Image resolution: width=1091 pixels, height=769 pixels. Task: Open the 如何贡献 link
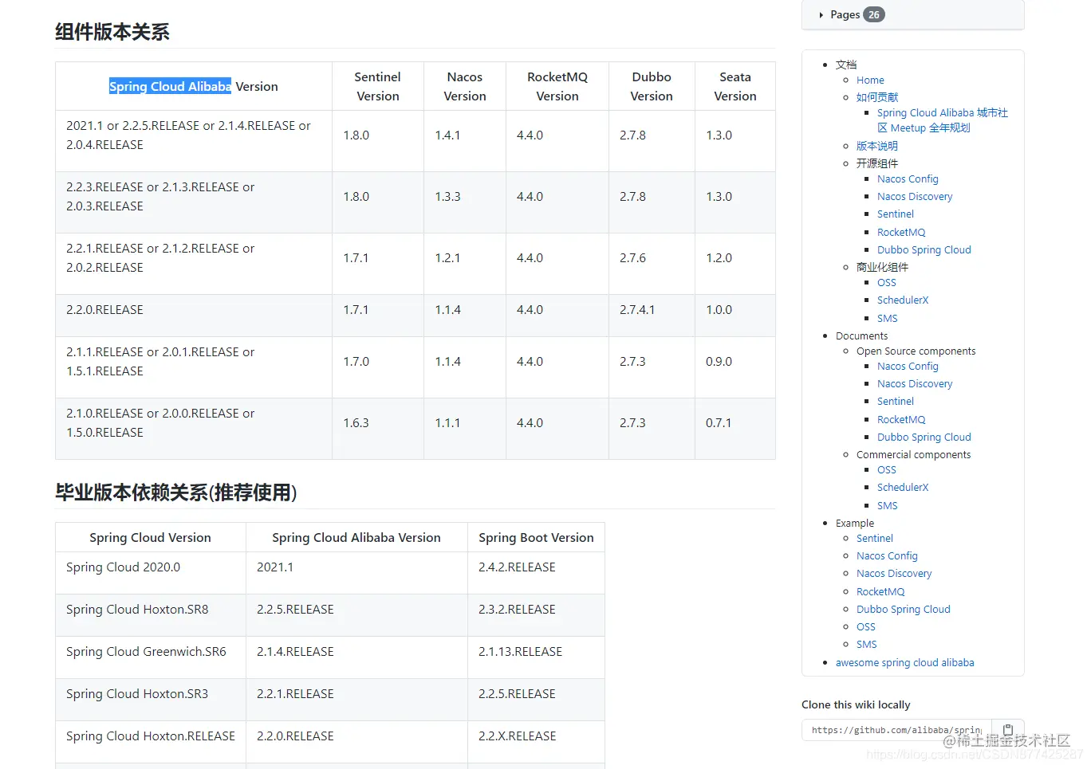(877, 97)
